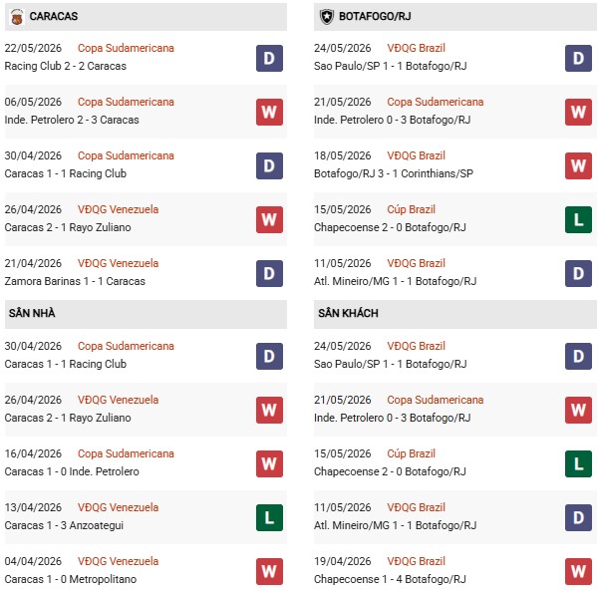
Task: Open Copa Sudamericana link dated 22/05/2026
Action: click(126, 48)
